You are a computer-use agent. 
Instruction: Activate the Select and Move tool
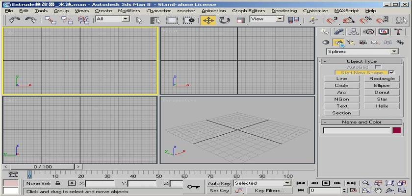coord(208,21)
